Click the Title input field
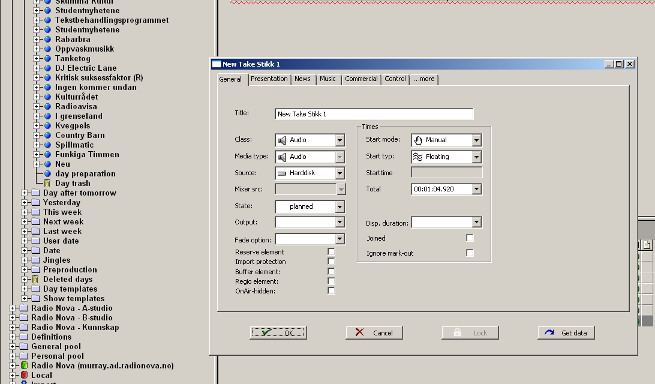The width and height of the screenshot is (655, 384). 374,113
